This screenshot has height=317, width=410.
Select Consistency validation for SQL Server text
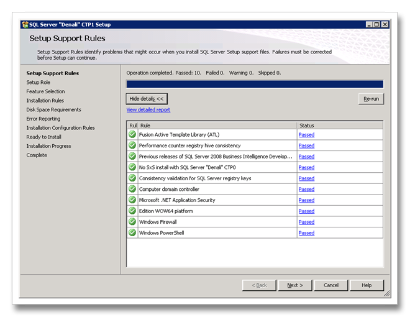195,178
